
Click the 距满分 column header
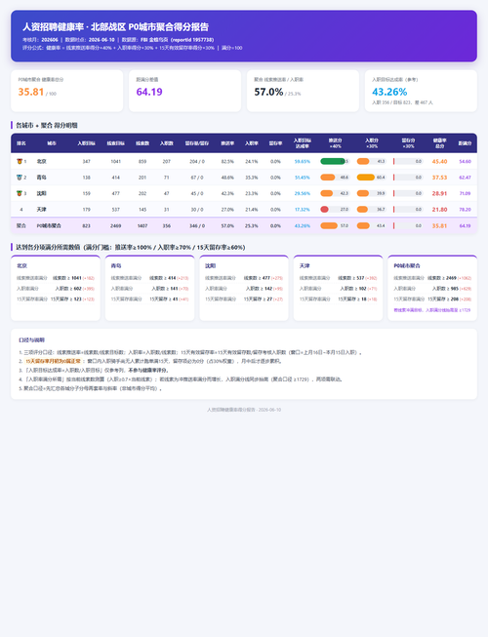coord(465,143)
